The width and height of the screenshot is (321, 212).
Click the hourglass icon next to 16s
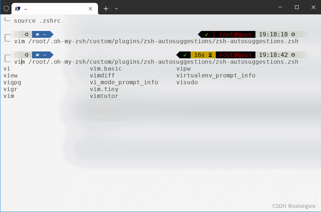210,55
